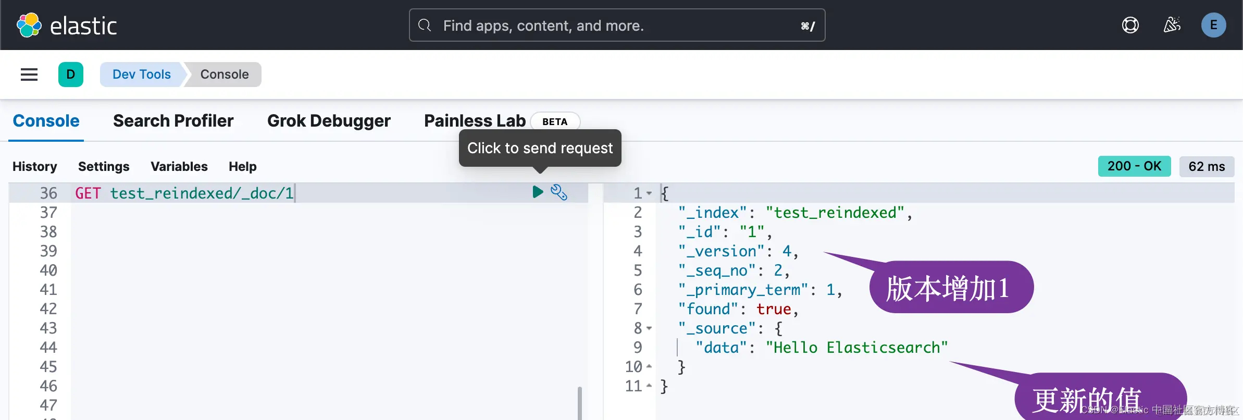Click the green D space avatar
The image size is (1243, 420).
pos(71,75)
